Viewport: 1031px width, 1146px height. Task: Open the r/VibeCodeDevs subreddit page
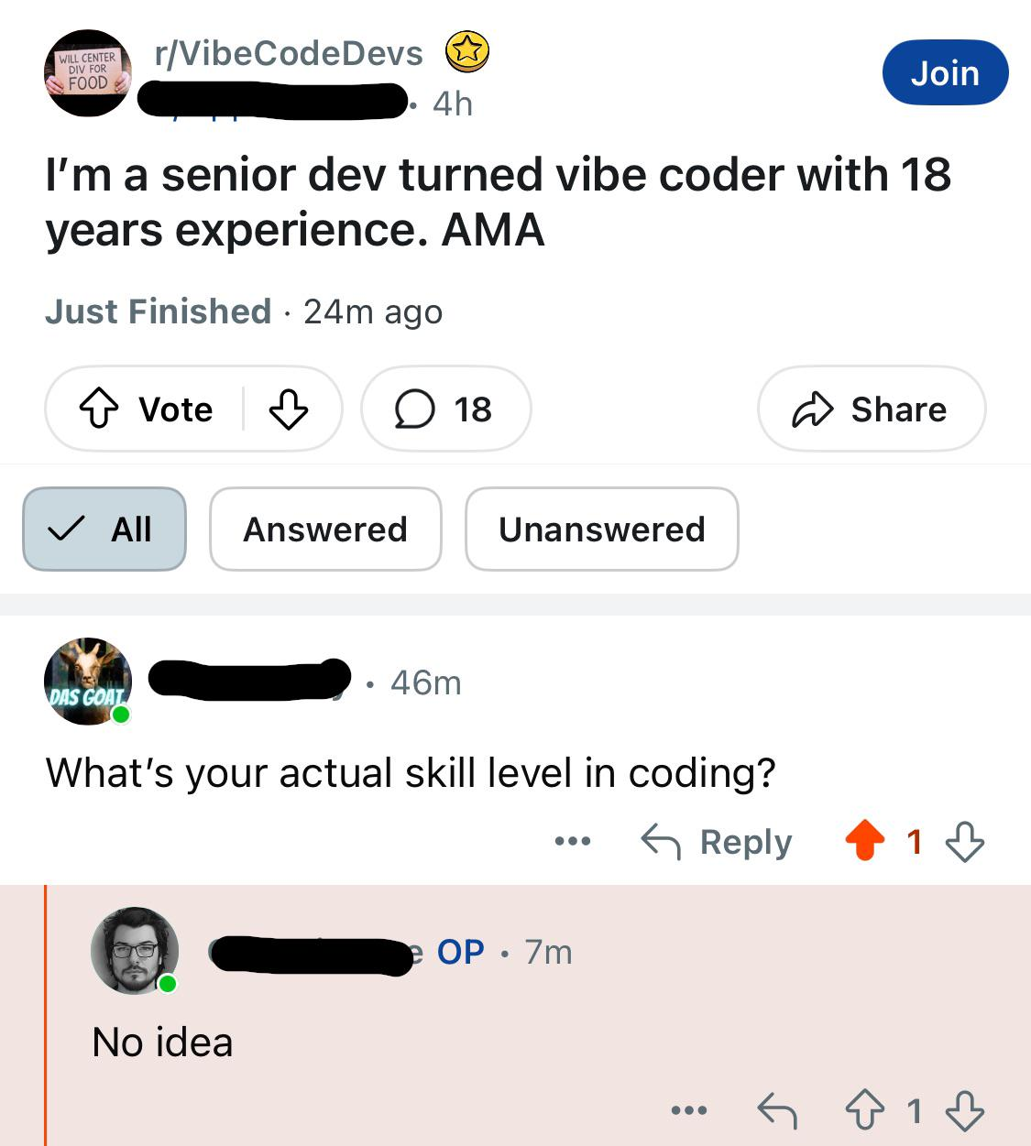(x=290, y=53)
